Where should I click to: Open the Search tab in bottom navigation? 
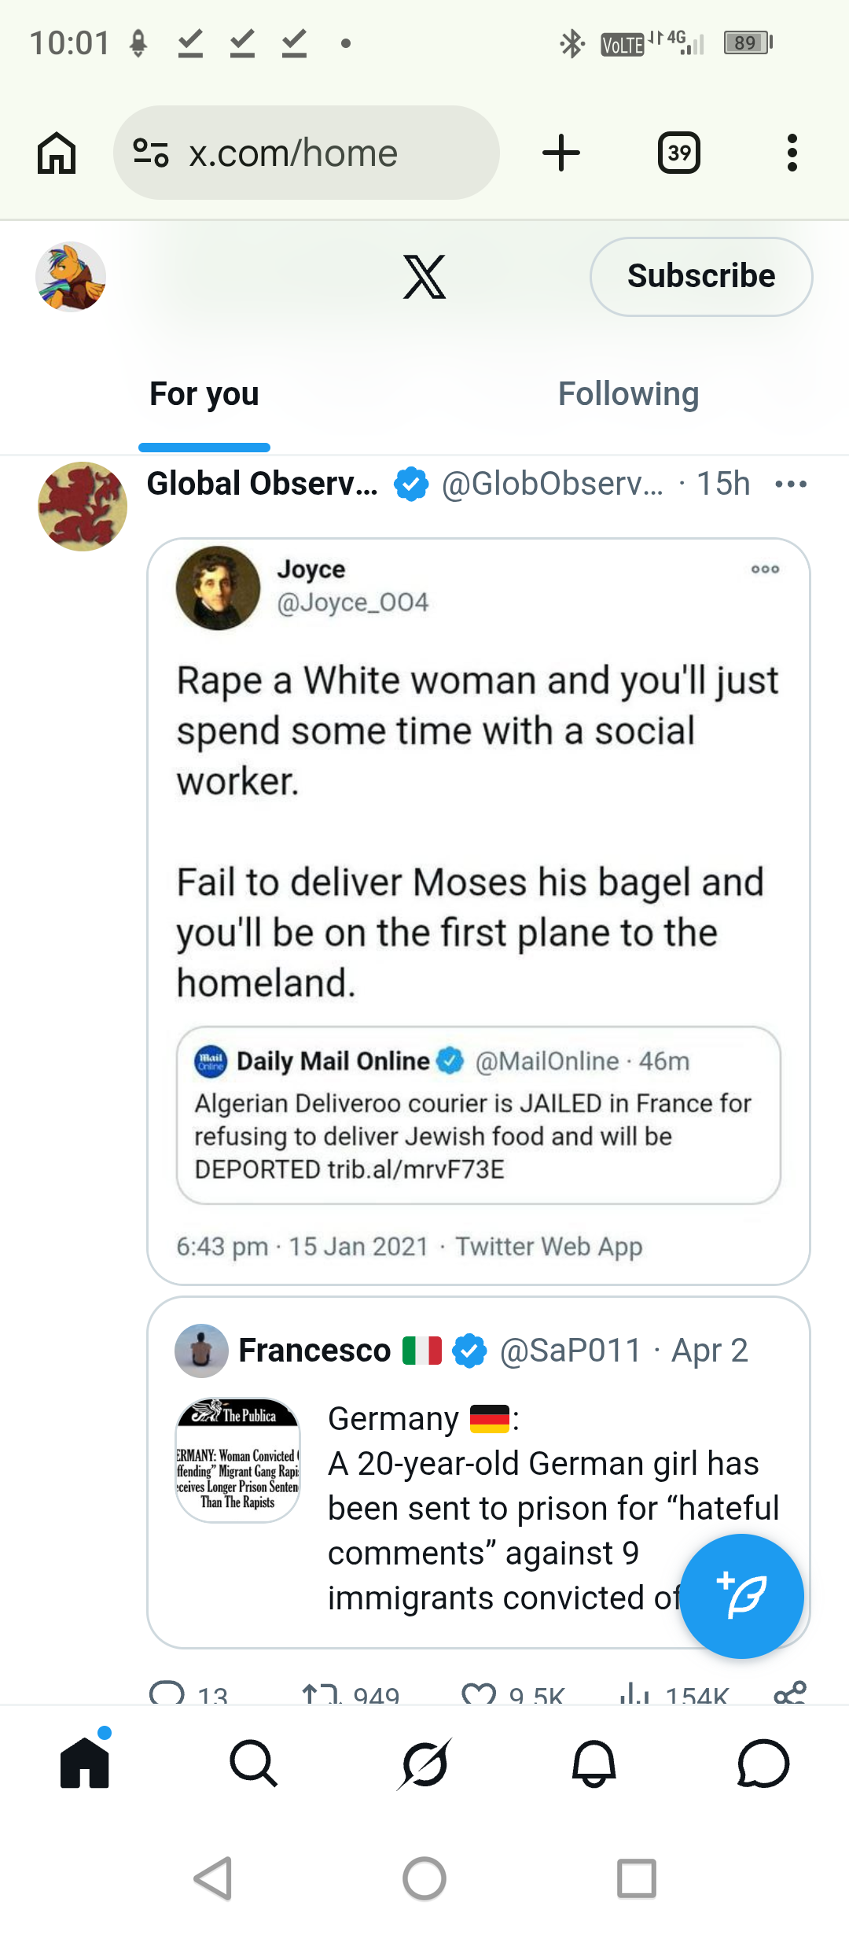254,1764
